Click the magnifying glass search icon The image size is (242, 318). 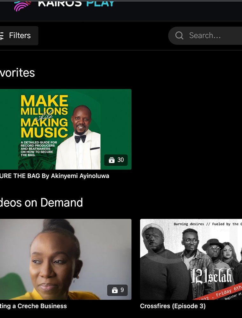pos(179,36)
